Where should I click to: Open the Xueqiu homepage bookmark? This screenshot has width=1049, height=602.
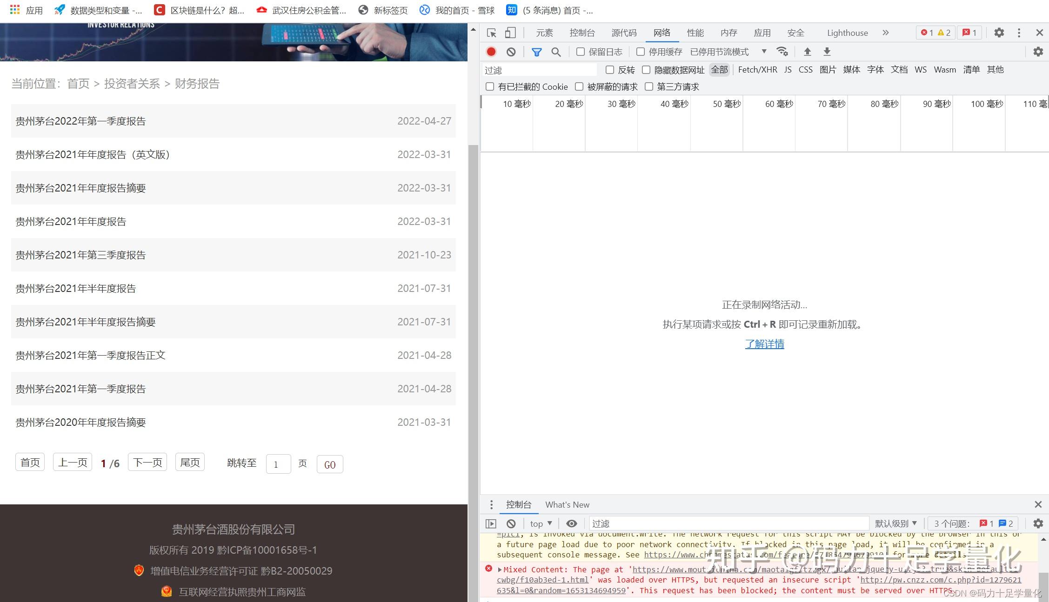tap(457, 10)
